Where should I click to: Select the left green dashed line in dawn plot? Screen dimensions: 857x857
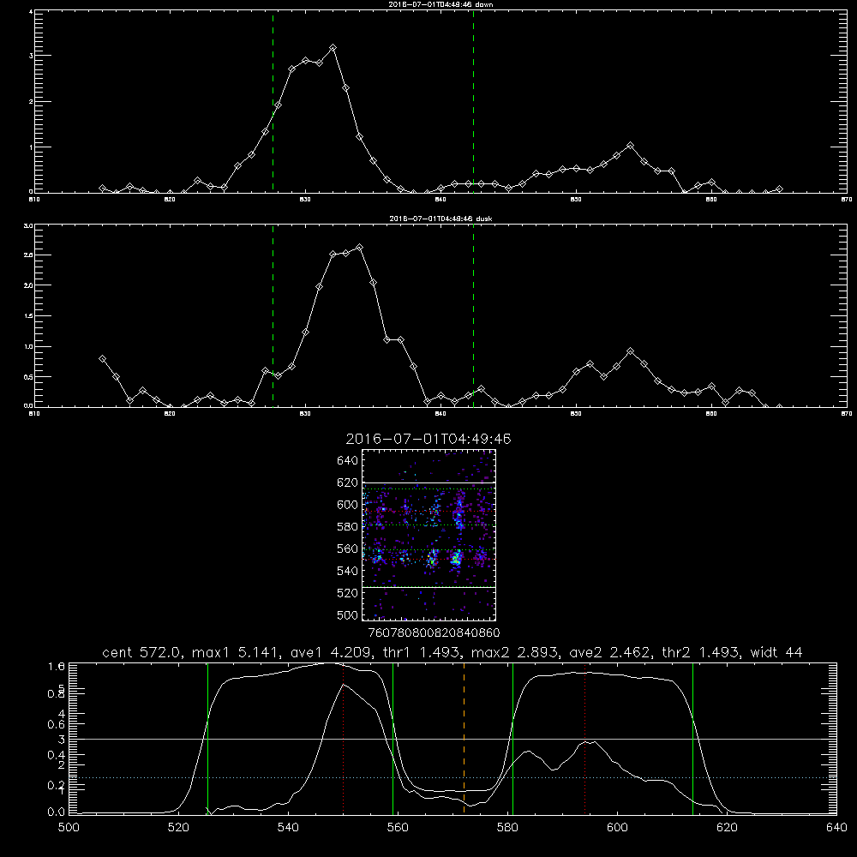pos(273,101)
